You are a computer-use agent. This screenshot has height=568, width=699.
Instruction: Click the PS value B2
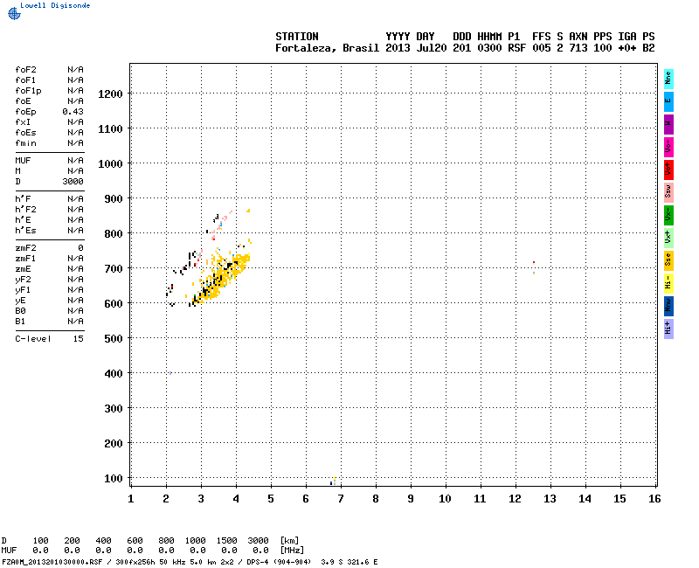648,48
